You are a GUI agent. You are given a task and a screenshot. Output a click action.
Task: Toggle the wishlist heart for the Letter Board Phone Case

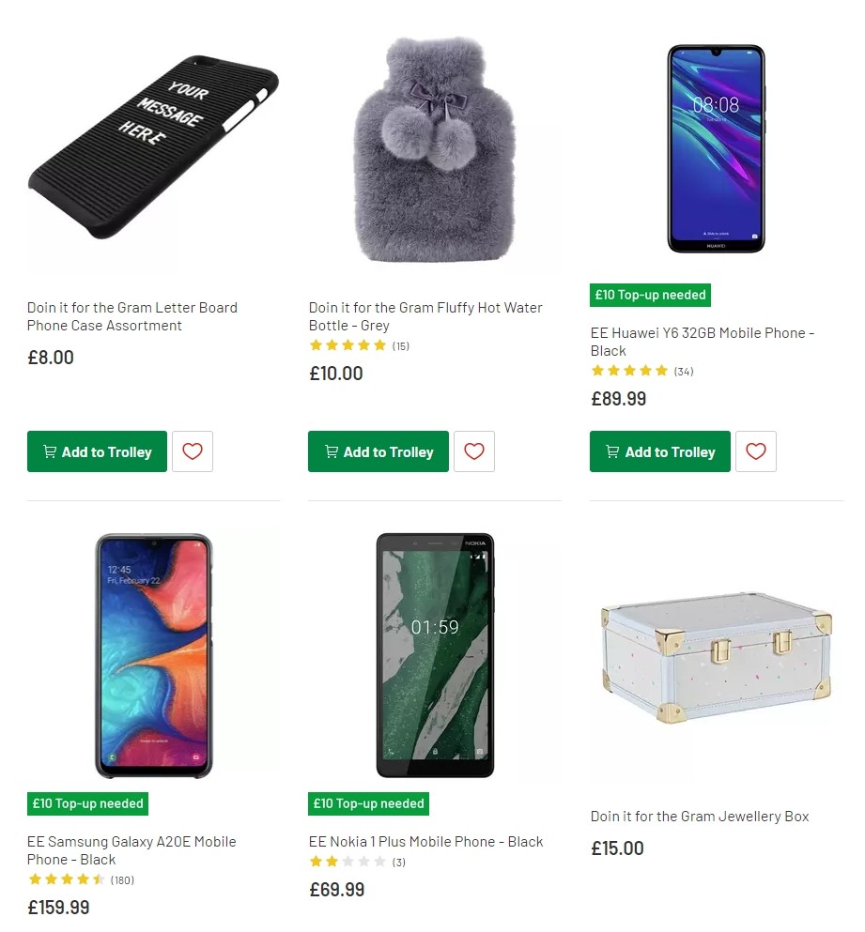point(192,451)
